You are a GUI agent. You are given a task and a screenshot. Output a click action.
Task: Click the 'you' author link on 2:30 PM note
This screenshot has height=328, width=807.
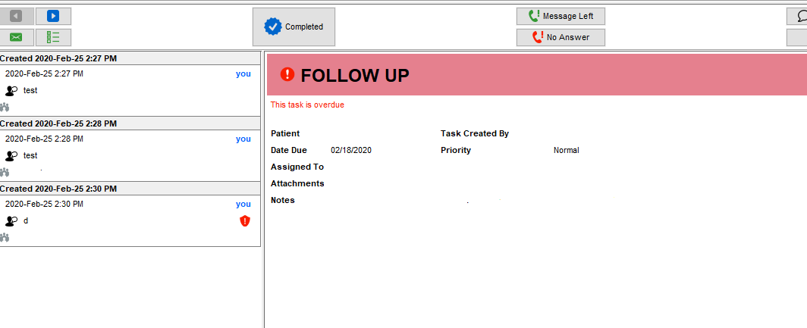pyautogui.click(x=243, y=204)
